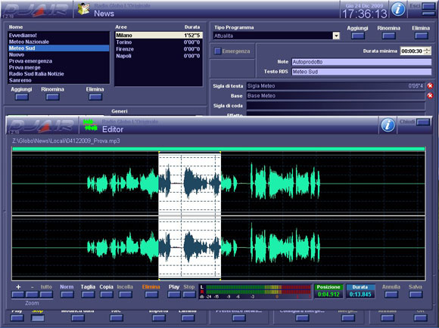Select Torino in the Aree list
Screen dimensions: 439x328
point(158,42)
